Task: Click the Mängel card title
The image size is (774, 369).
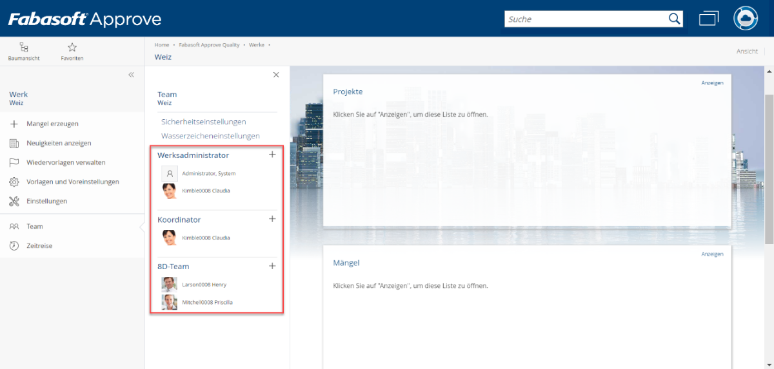Action: coord(346,263)
